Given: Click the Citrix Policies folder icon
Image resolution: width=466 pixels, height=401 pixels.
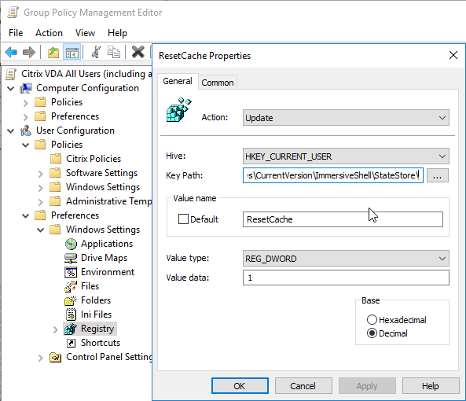Looking at the screenshot, I should tap(56, 159).
